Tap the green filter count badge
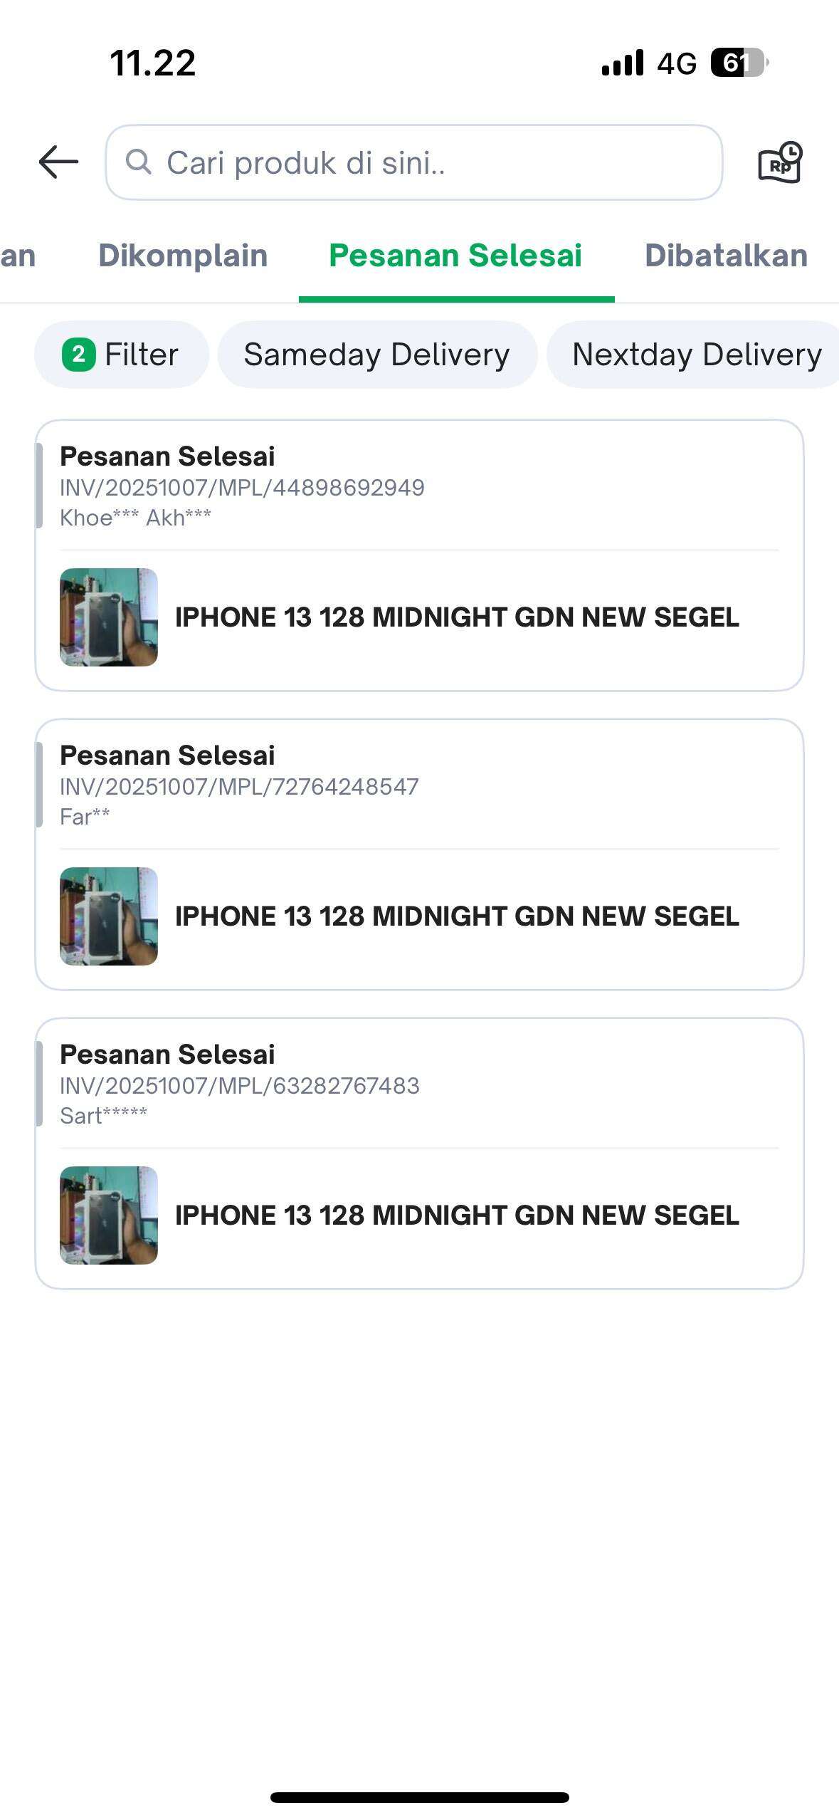 [79, 355]
